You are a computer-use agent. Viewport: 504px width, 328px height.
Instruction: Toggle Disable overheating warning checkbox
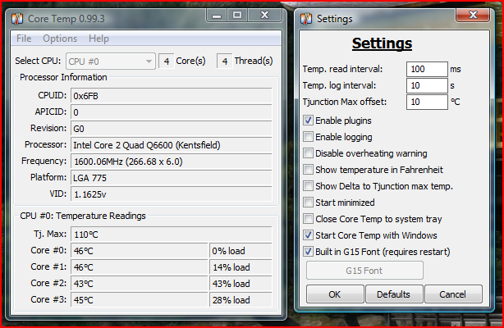[x=308, y=153]
